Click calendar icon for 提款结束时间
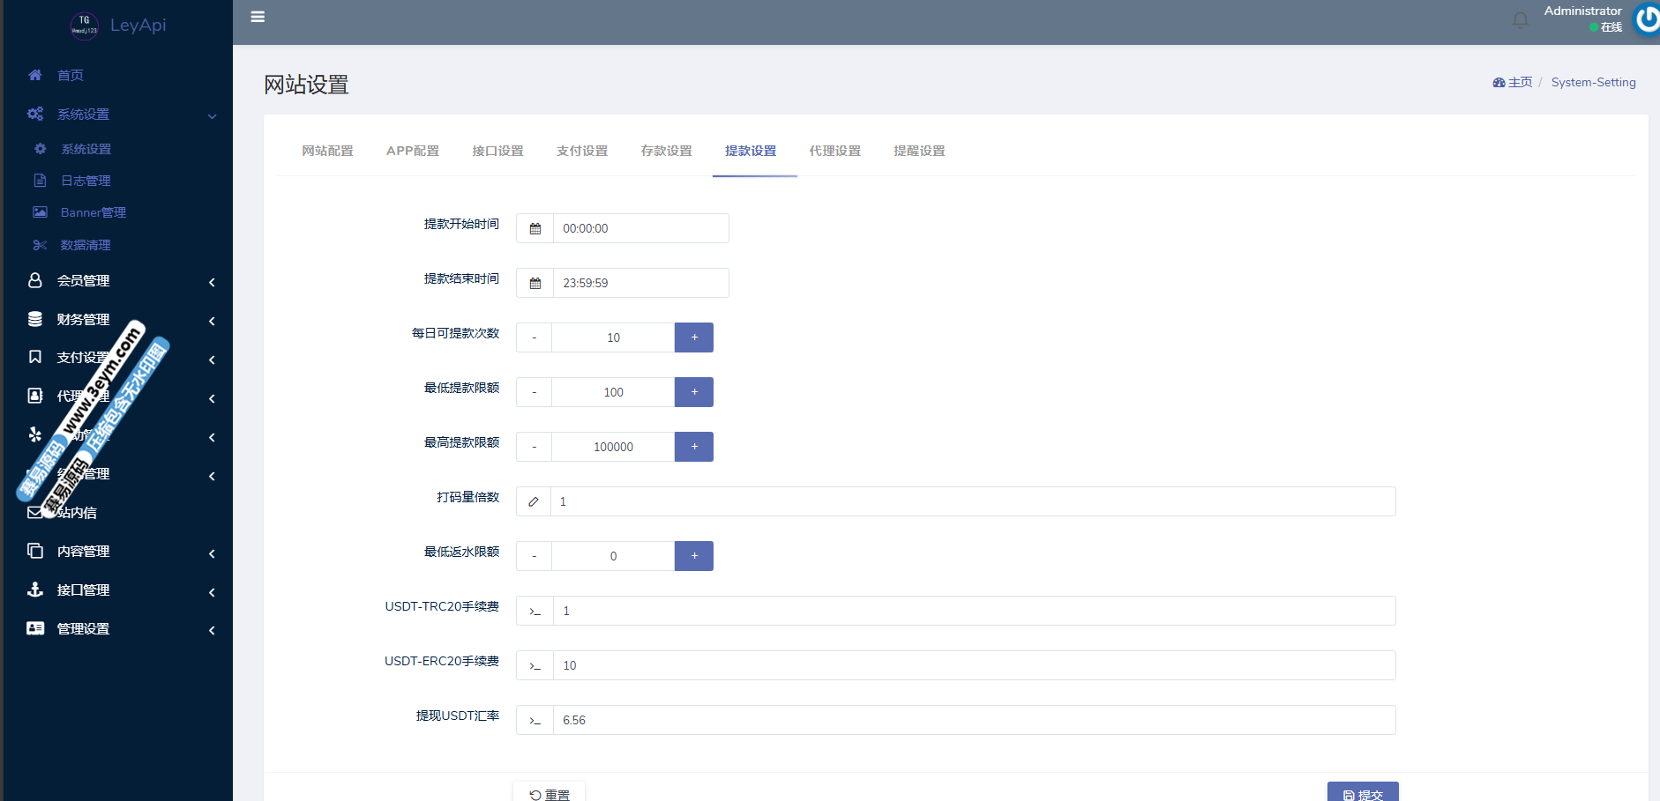1660x801 pixels. (535, 283)
